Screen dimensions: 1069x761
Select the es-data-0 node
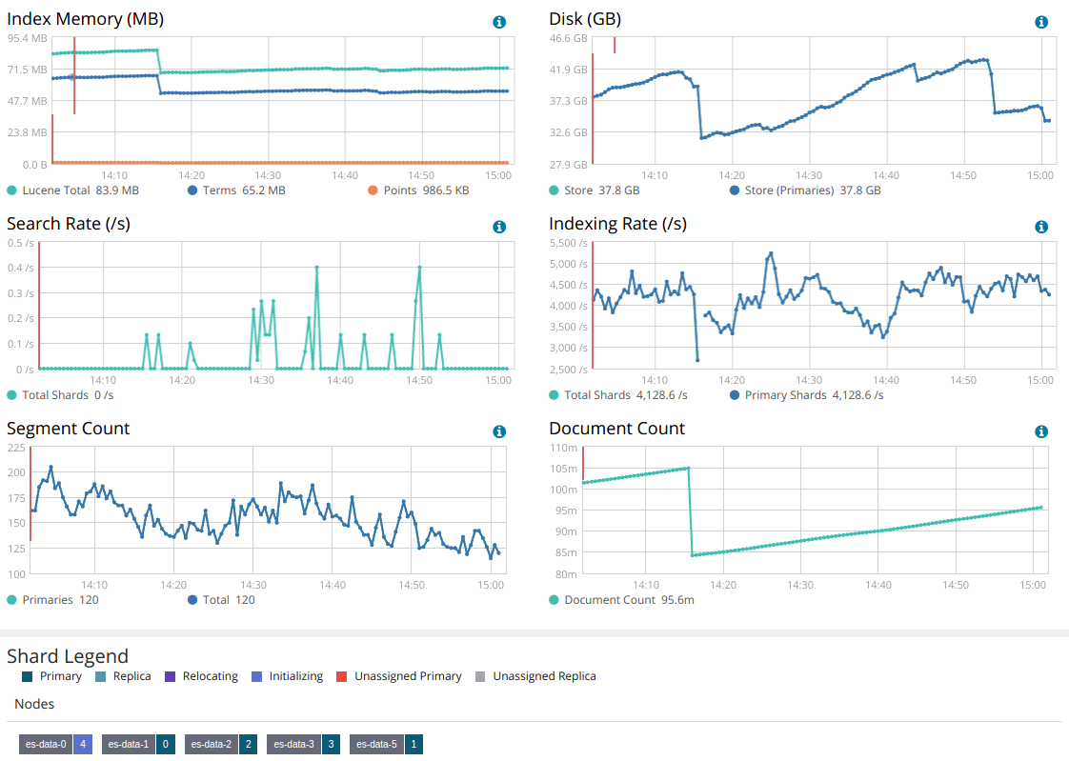coord(46,744)
